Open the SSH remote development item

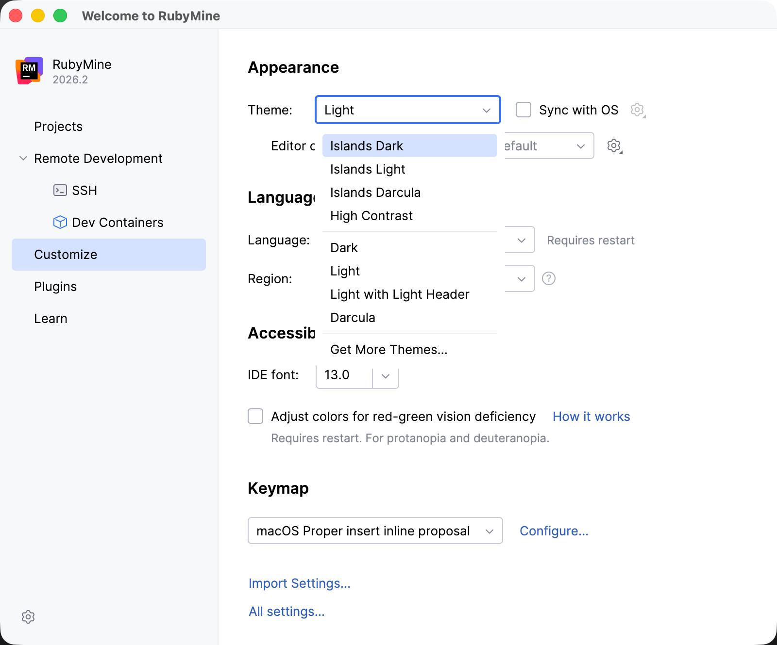coord(109,190)
